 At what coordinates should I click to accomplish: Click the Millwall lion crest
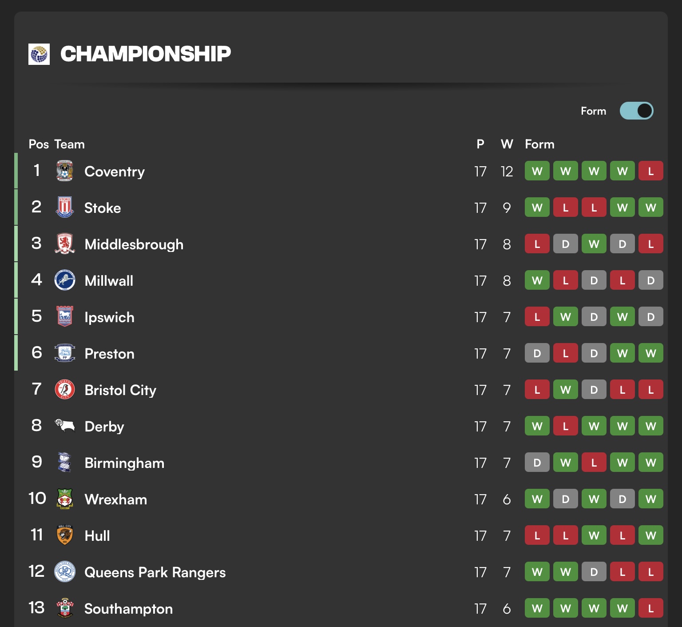pyautogui.click(x=65, y=280)
